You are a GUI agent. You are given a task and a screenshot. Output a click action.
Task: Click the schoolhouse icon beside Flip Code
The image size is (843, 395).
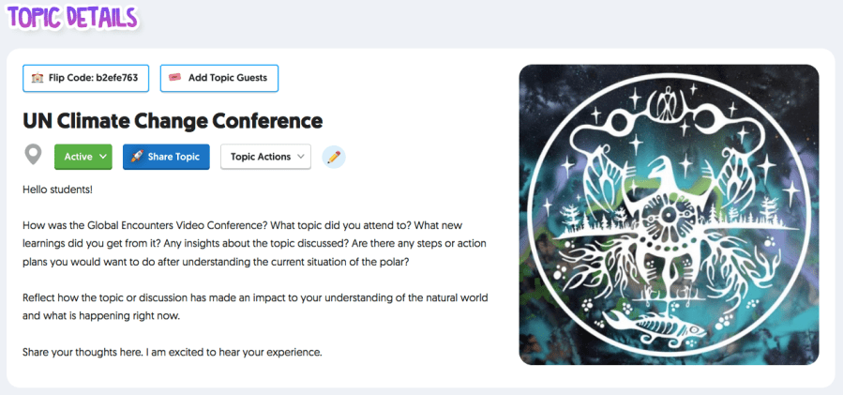coord(38,78)
